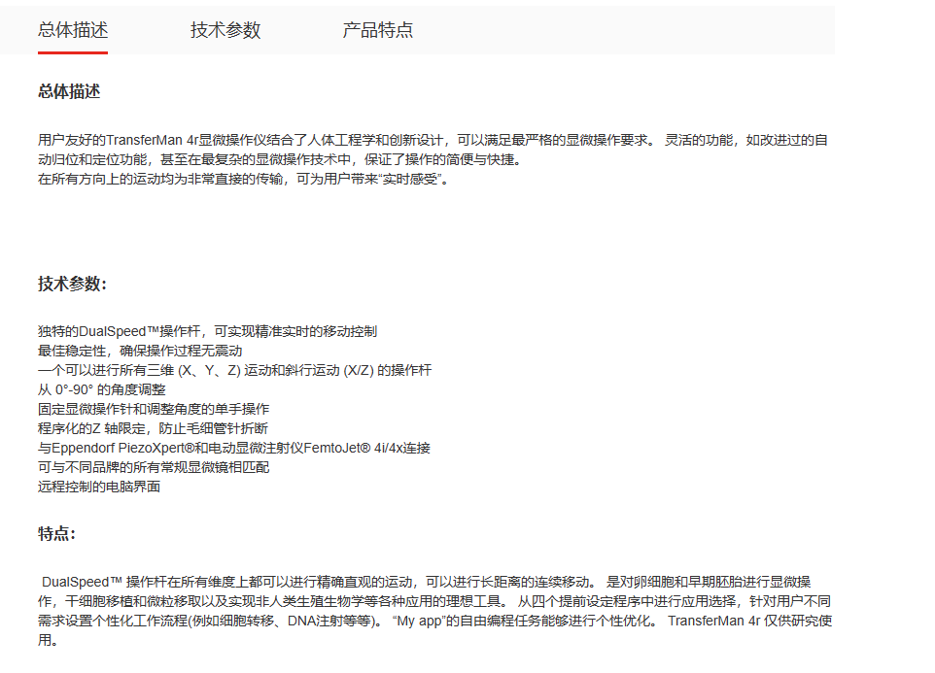Click the 特点: section heading
Screen dimensions: 935x673
tap(56, 533)
